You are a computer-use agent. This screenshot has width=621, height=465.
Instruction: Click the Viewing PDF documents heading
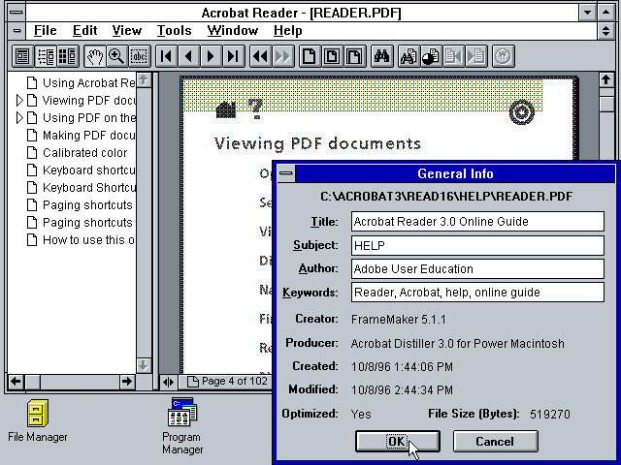coord(317,143)
